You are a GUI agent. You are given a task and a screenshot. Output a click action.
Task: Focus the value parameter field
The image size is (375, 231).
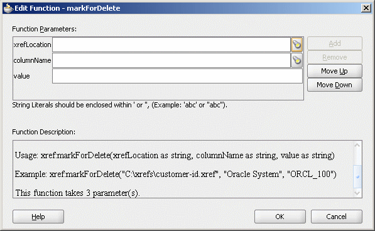(177, 76)
